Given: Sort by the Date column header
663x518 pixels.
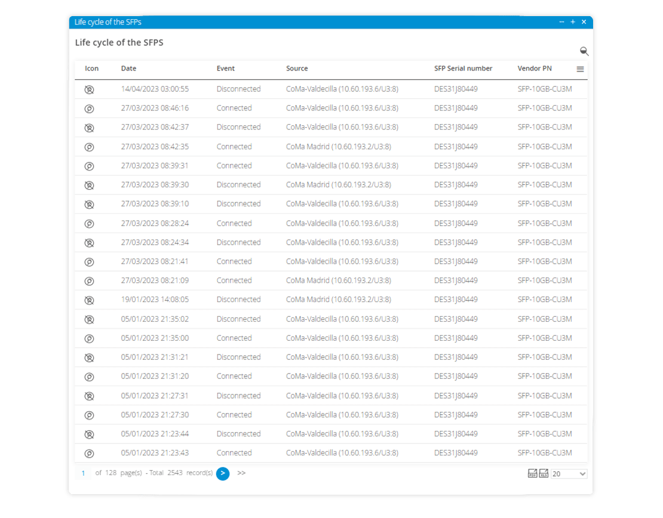Looking at the screenshot, I should 128,69.
